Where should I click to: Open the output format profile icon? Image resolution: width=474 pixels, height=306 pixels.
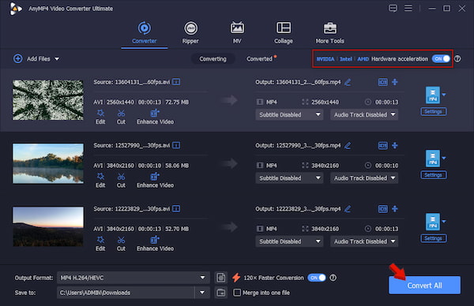pyautogui.click(x=221, y=278)
